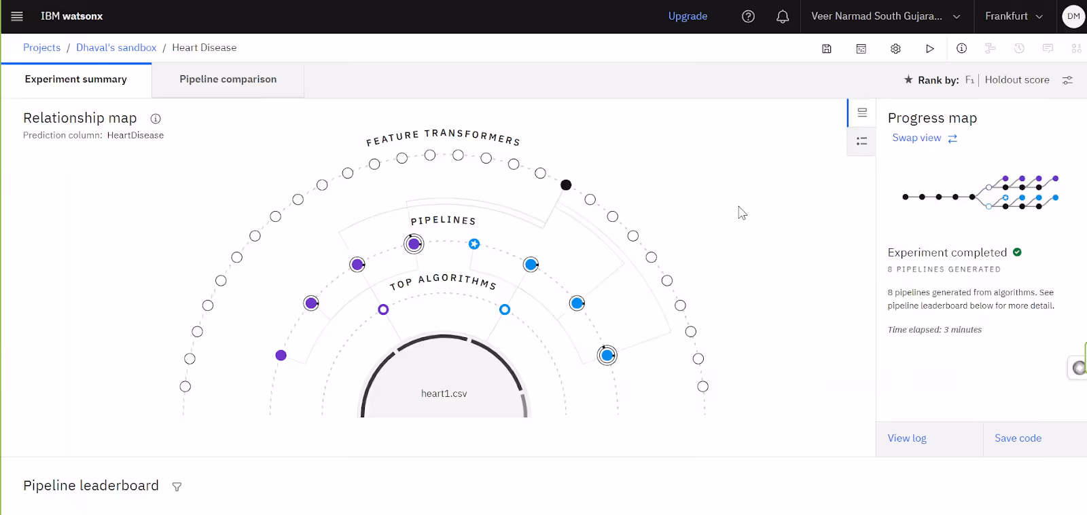Image resolution: width=1087 pixels, height=515 pixels.
Task: Open the DM user avatar menu
Action: click(1073, 16)
